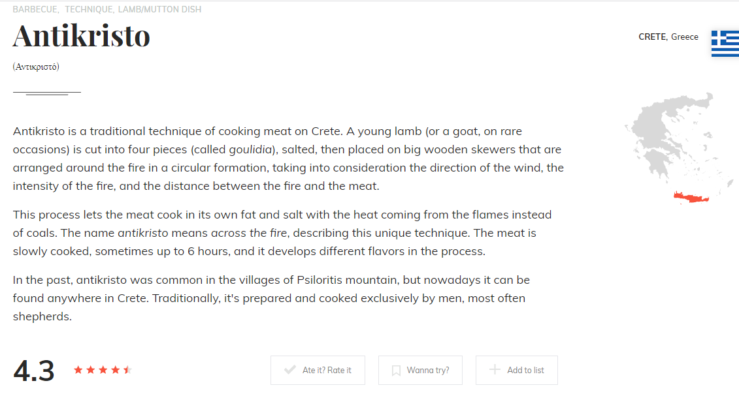Select the first rating star
The height and width of the screenshot is (396, 739).
pyautogui.click(x=78, y=370)
